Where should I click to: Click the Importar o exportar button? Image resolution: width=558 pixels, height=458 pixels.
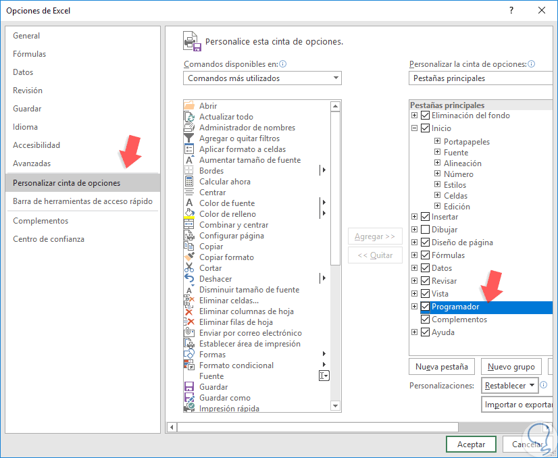pos(517,405)
